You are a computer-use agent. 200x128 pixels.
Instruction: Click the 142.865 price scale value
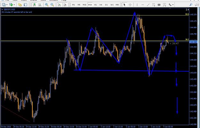(194, 99)
